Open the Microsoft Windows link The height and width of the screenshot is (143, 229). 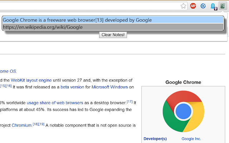(110, 87)
